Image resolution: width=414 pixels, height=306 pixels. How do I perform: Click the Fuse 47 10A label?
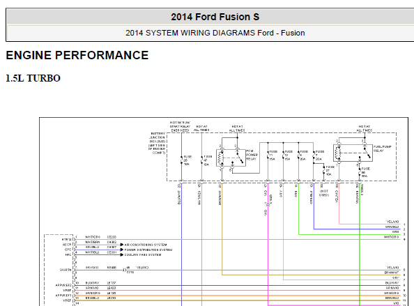click(x=208, y=160)
